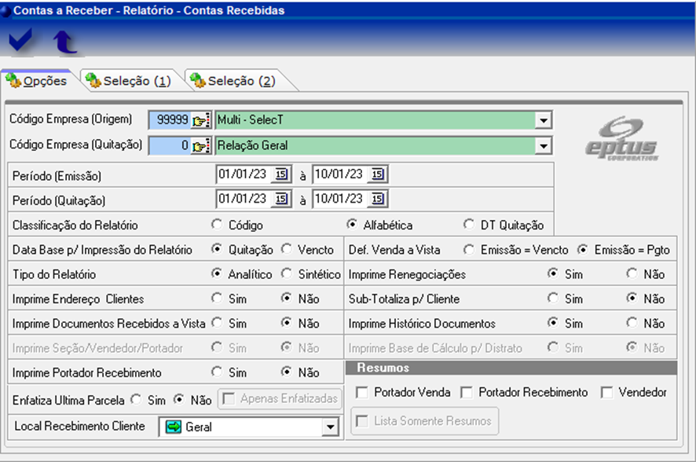This screenshot has height=462, width=696.
Task: Expand the Relação Geral dropdown
Action: [543, 145]
